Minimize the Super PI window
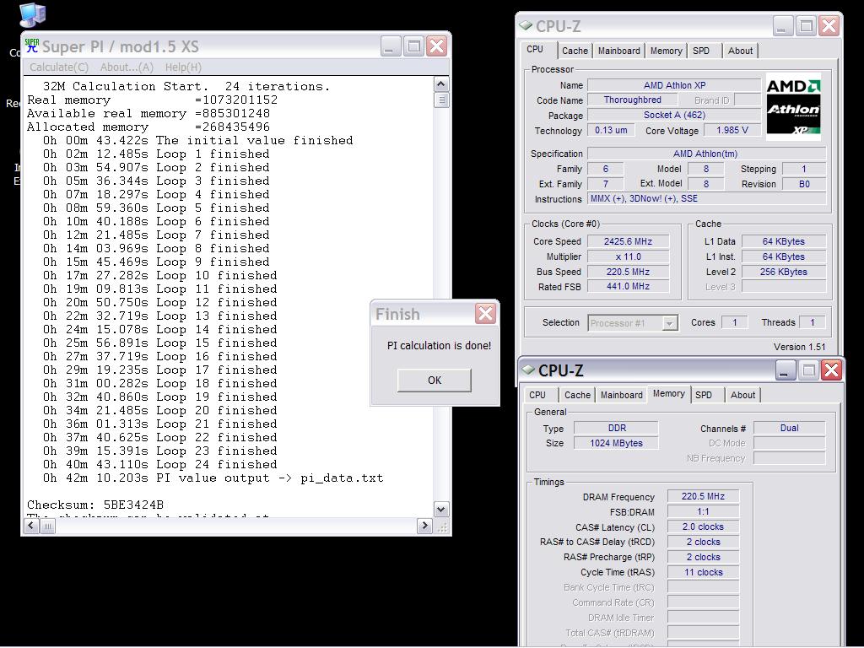 [x=391, y=46]
